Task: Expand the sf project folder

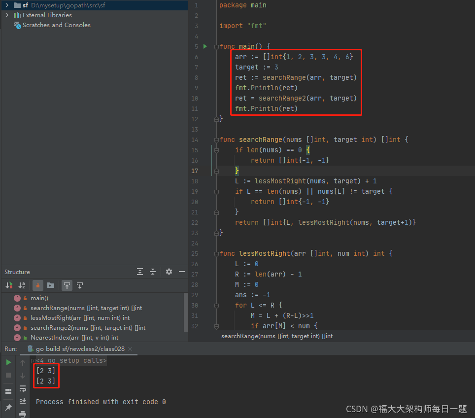Action: 7,5
